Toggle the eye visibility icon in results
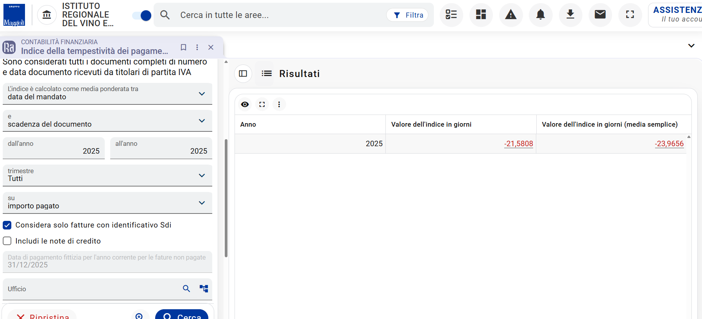This screenshot has width=702, height=319. click(245, 104)
